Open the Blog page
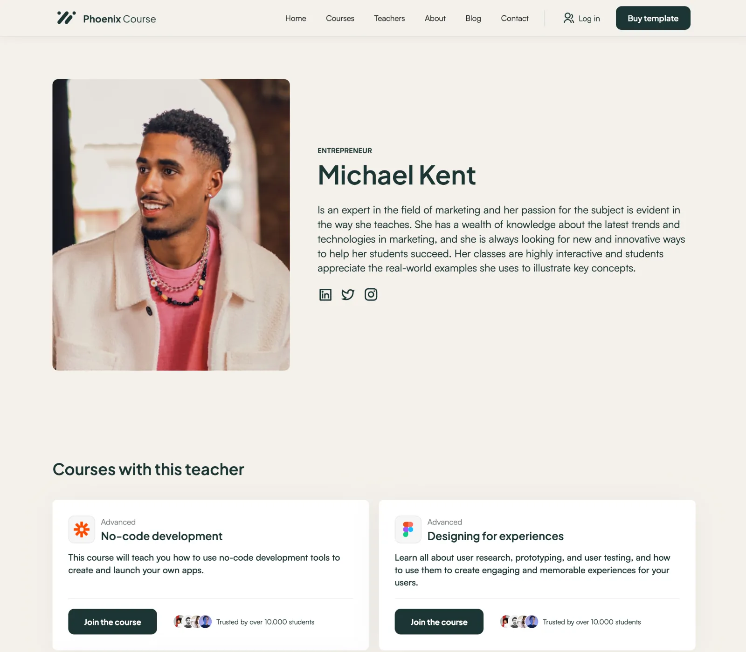746x652 pixels. [473, 18]
